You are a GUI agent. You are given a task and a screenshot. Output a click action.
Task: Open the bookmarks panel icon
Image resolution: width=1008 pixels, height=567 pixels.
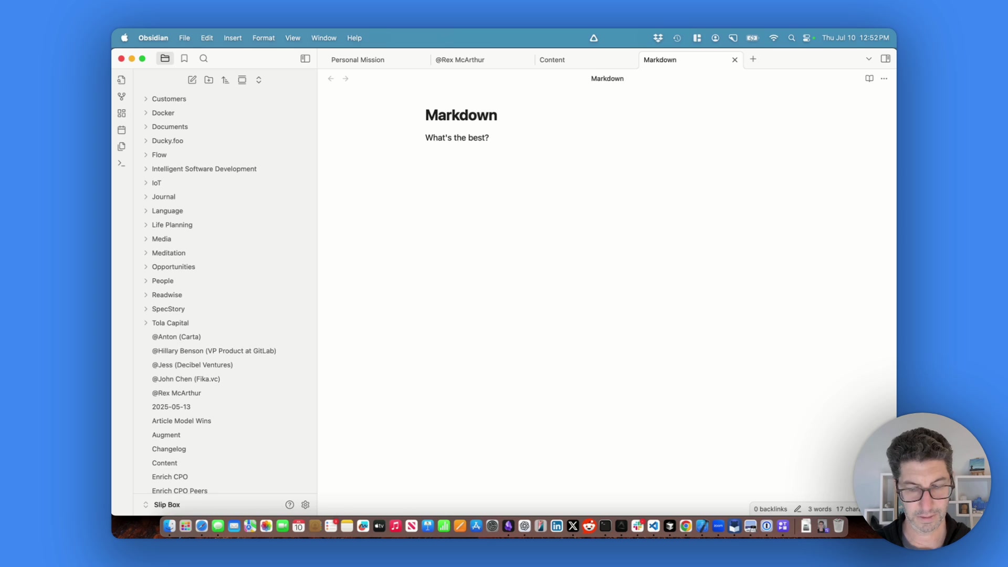coord(184,58)
